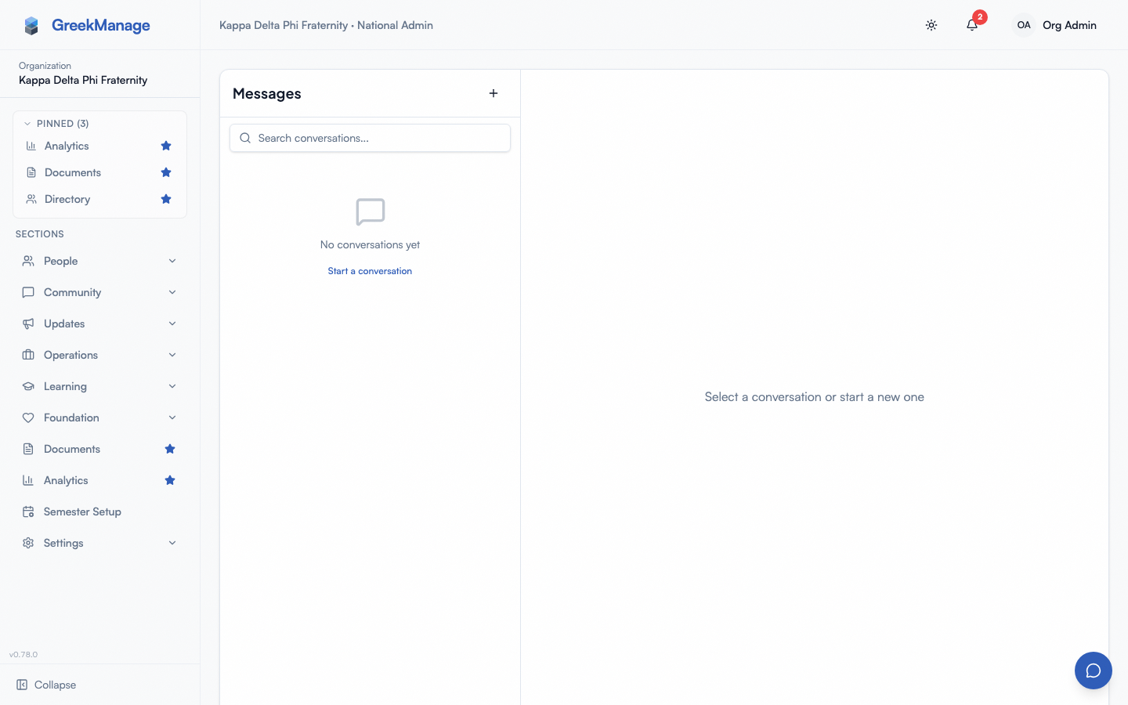The height and width of the screenshot is (705, 1128).
Task: Click the header breadcrumb National Admin text
Action: coord(395,25)
